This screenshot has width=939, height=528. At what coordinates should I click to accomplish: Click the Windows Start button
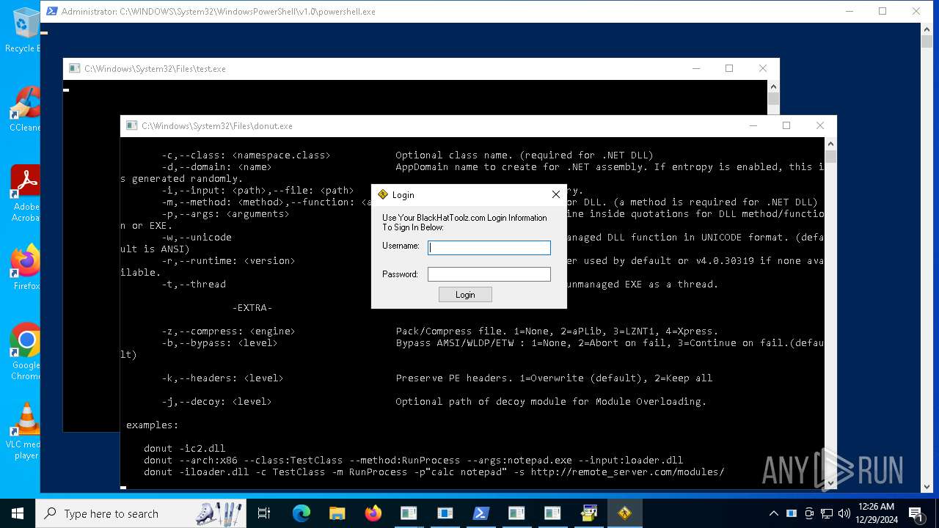point(18,513)
